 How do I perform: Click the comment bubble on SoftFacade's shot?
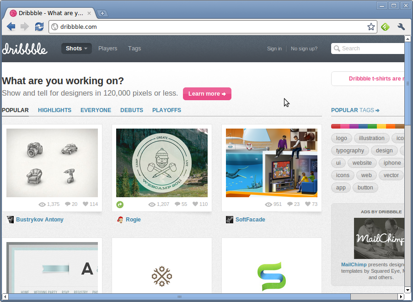coord(290,204)
